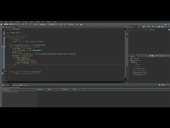
Task: Click the New Java Class toolbar icon
Action: point(37,24)
